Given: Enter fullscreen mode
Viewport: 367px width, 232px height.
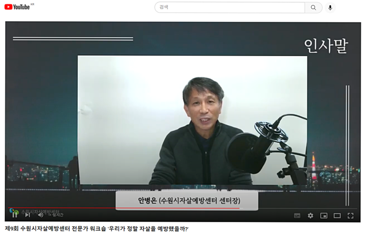Looking at the screenshot, I should point(350,215).
